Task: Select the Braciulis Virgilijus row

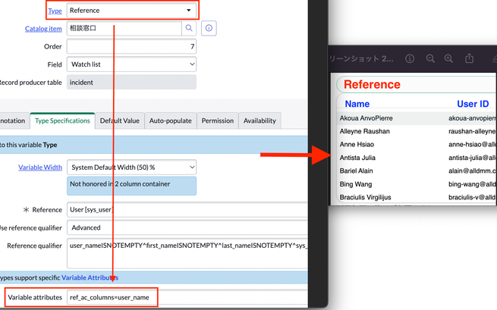Action: pyautogui.click(x=417, y=197)
